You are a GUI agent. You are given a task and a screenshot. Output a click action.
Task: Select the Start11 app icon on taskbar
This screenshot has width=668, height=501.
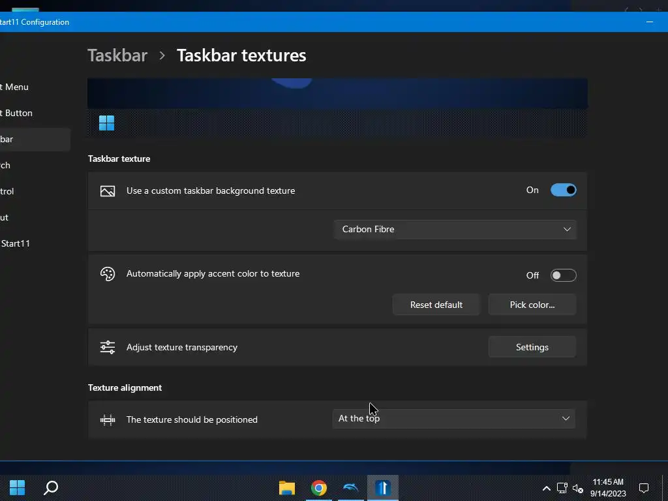click(x=382, y=488)
